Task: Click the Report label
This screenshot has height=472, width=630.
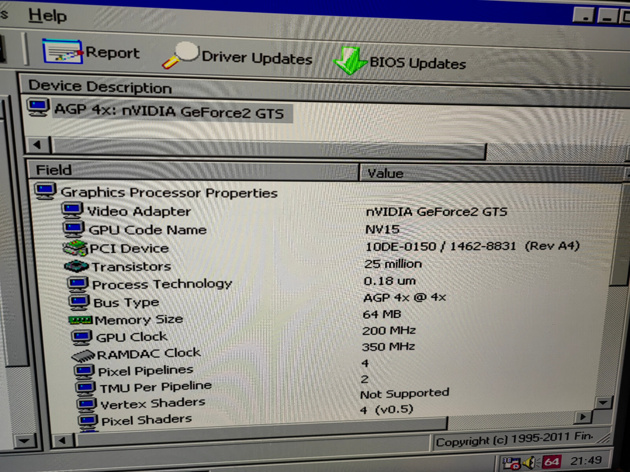Action: pos(113,53)
